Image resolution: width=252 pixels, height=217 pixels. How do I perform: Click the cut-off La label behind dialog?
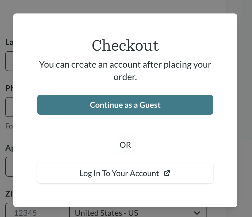tap(9, 42)
